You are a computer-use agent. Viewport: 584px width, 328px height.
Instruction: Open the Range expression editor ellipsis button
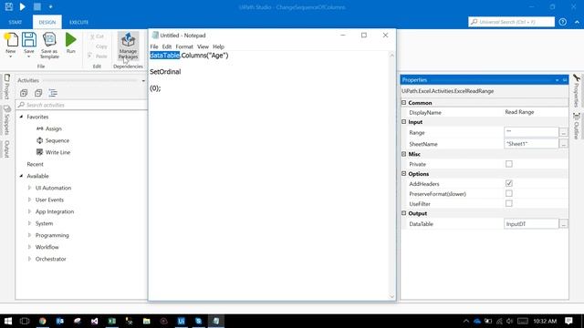coord(564,132)
